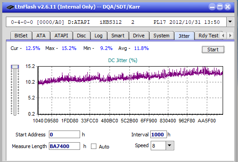Screen dimensions: 238x162
Task: Switch to the Rdy Test tab
Action: pos(209,36)
